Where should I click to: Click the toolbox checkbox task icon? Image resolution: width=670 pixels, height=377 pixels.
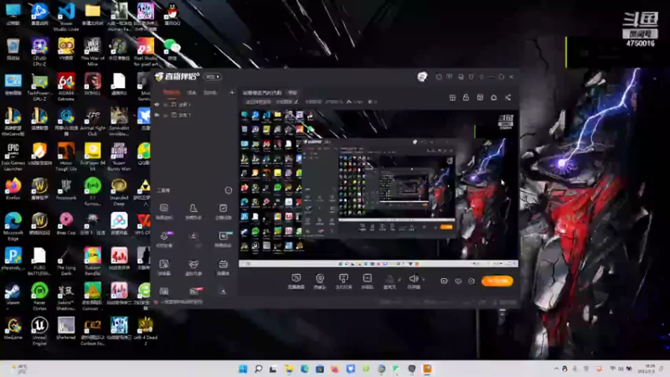point(223,208)
